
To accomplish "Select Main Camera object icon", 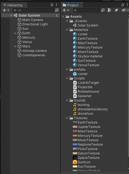I will coord(19,20).
